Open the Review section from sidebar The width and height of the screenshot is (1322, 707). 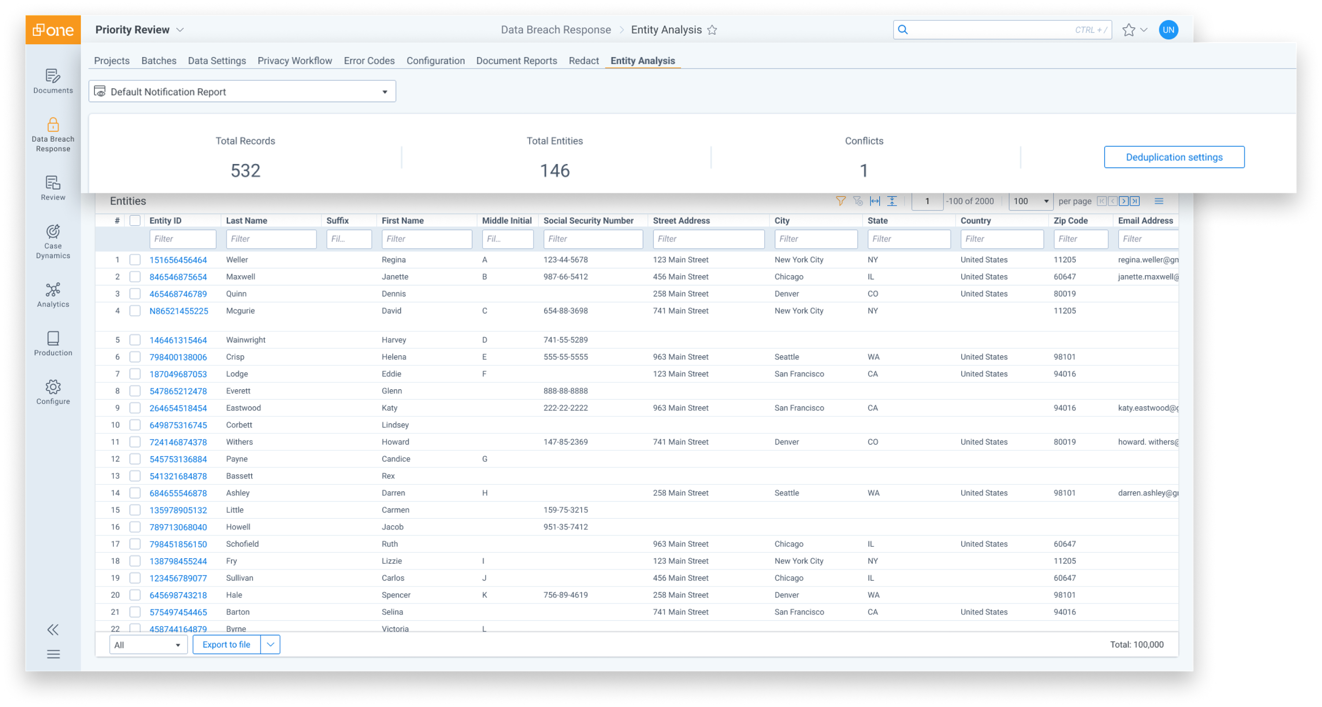click(52, 188)
